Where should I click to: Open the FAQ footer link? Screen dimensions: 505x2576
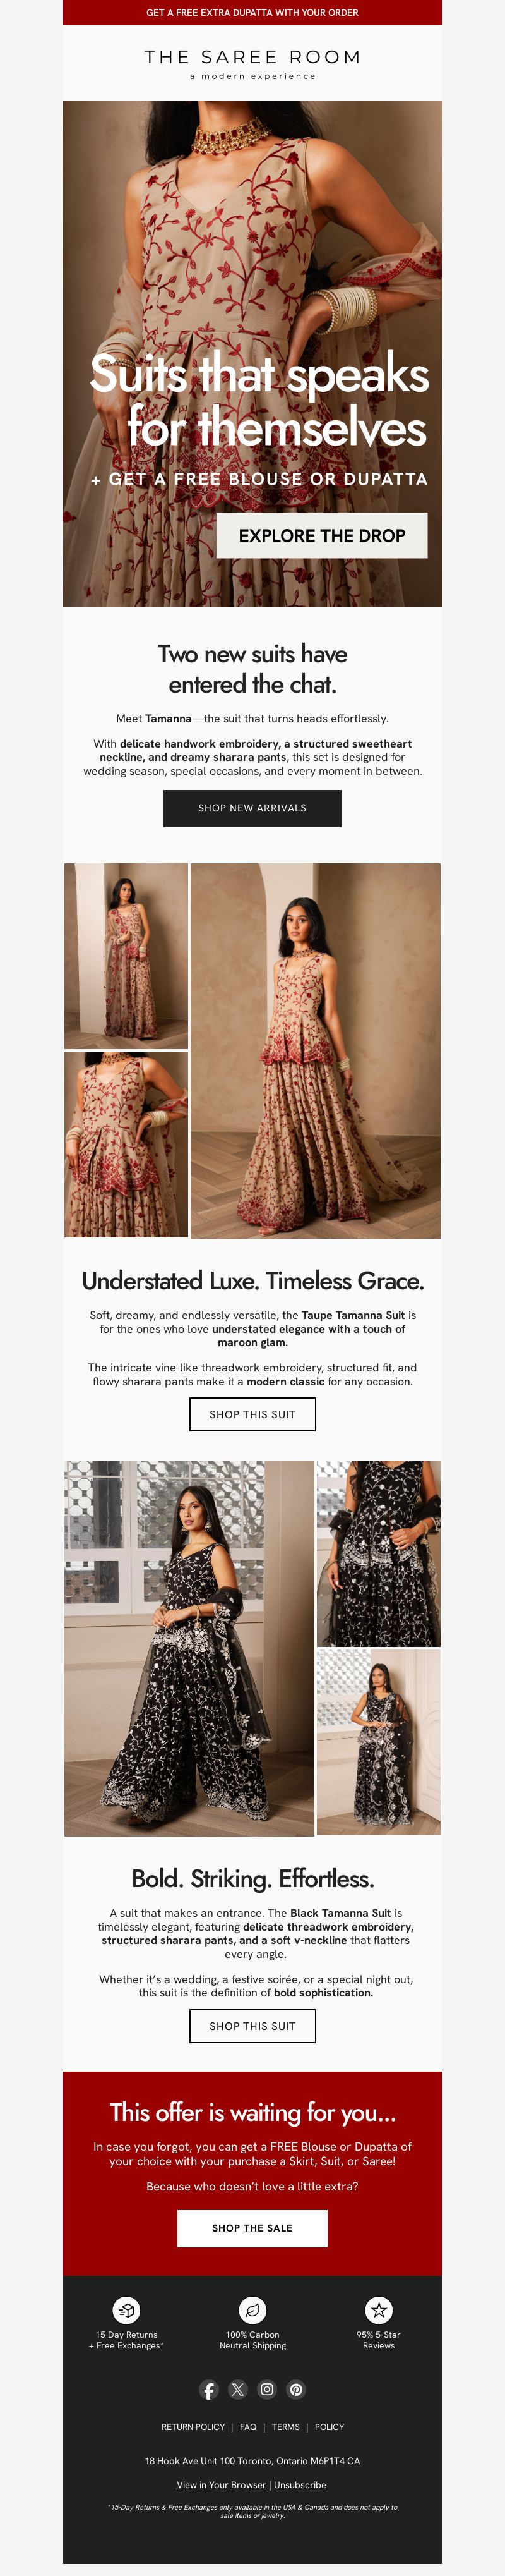click(249, 2427)
